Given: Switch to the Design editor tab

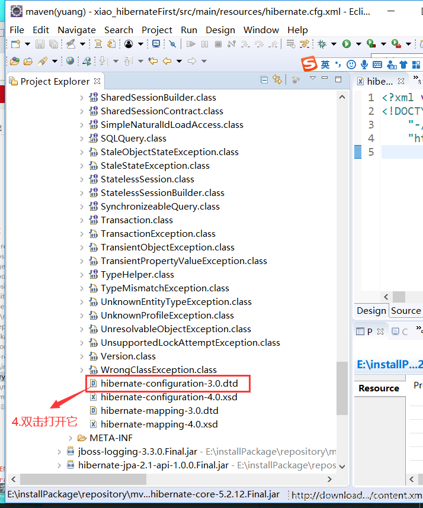Looking at the screenshot, I should point(371,310).
